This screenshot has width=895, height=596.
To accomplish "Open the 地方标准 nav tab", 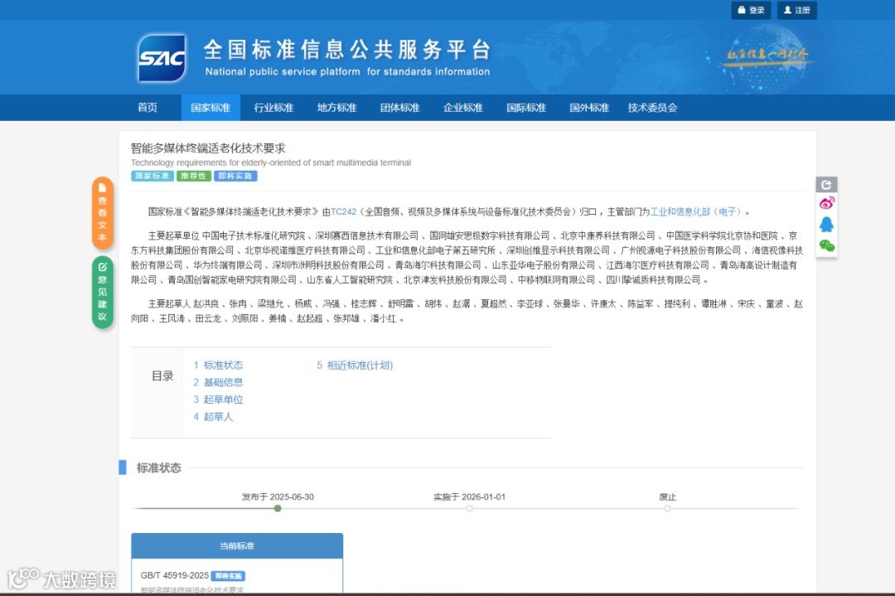I will click(336, 107).
